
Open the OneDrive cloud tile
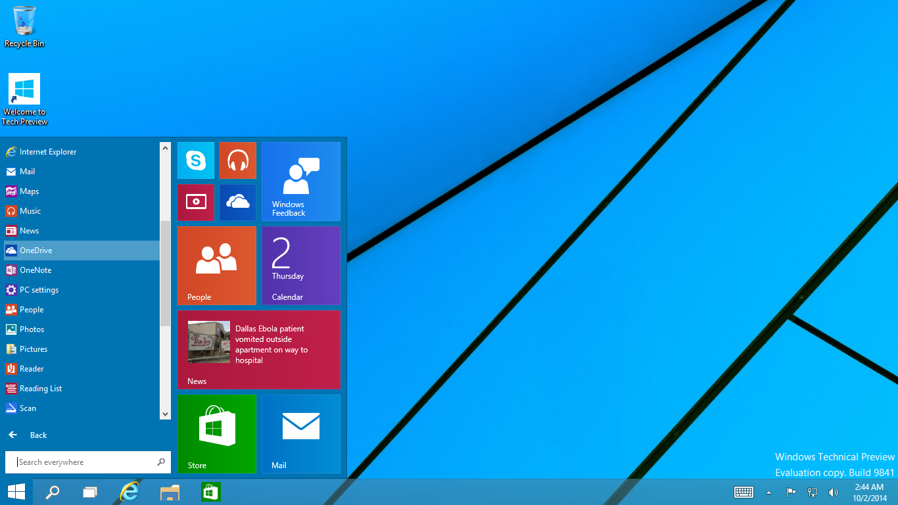coord(238,203)
